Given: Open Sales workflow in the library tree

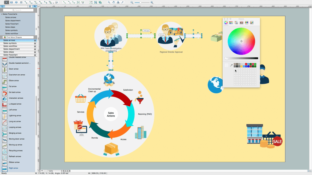Looking at the screenshot, I should pyautogui.click(x=12, y=34).
